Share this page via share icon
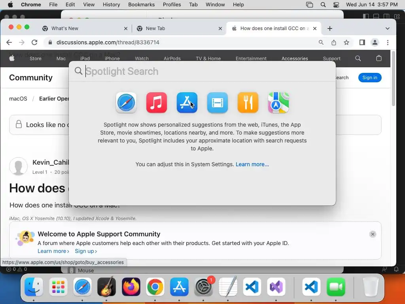Screen dimensions: 405x304 tap(334, 42)
